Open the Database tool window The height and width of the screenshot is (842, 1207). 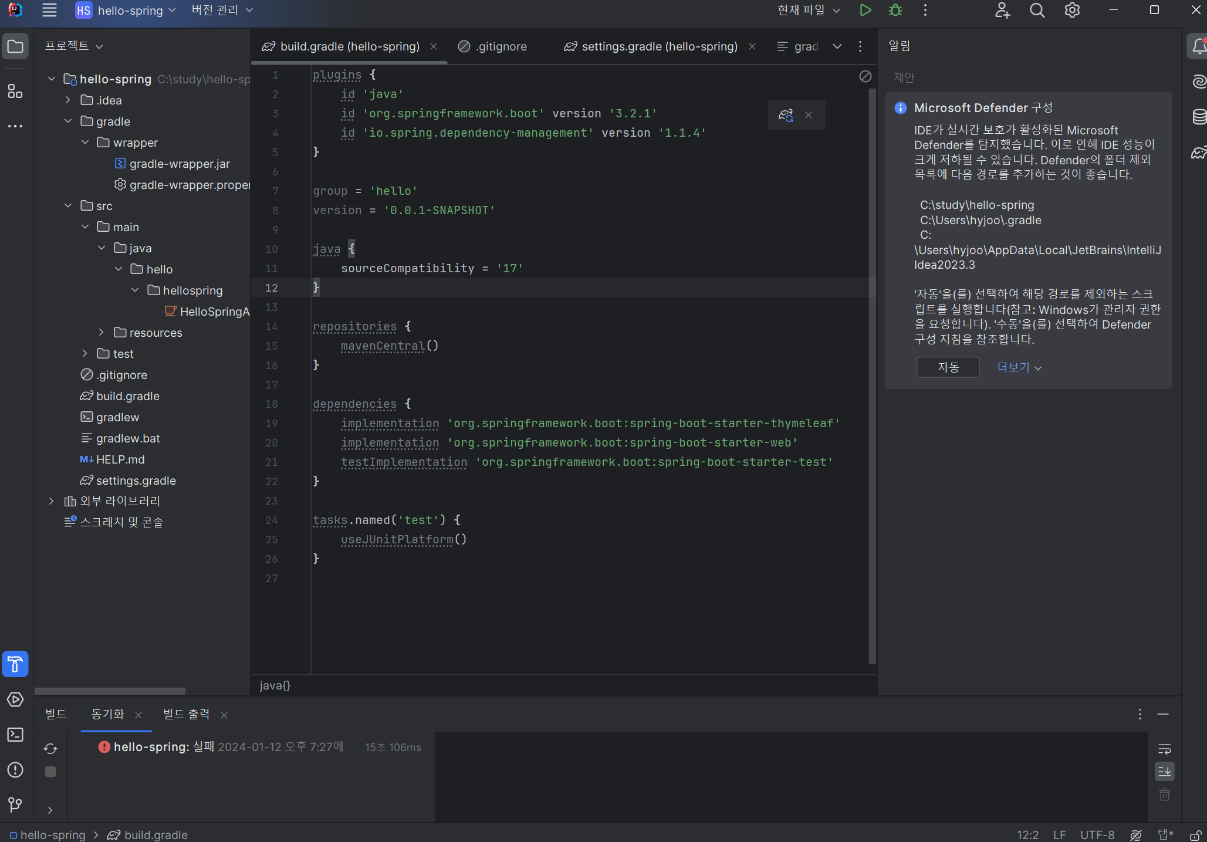[1199, 117]
